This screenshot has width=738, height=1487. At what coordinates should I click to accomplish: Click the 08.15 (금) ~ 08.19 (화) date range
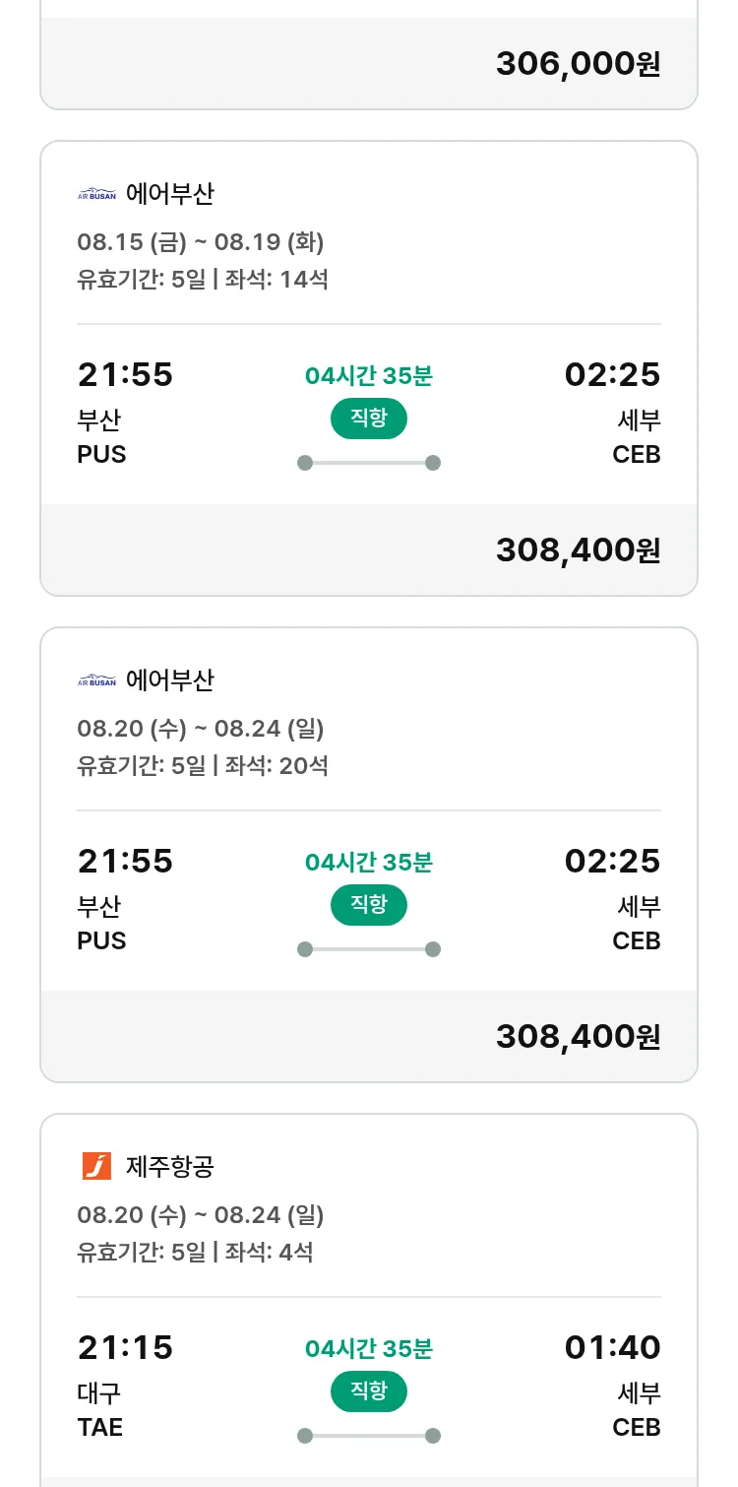tap(201, 242)
